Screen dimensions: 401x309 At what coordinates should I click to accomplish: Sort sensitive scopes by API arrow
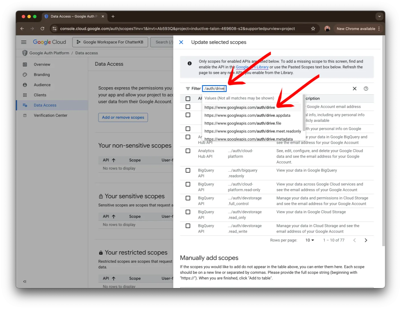point(114,216)
